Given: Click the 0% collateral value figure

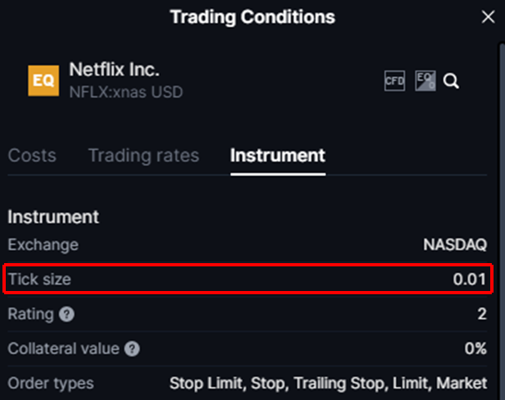Looking at the screenshot, I should coord(475,349).
